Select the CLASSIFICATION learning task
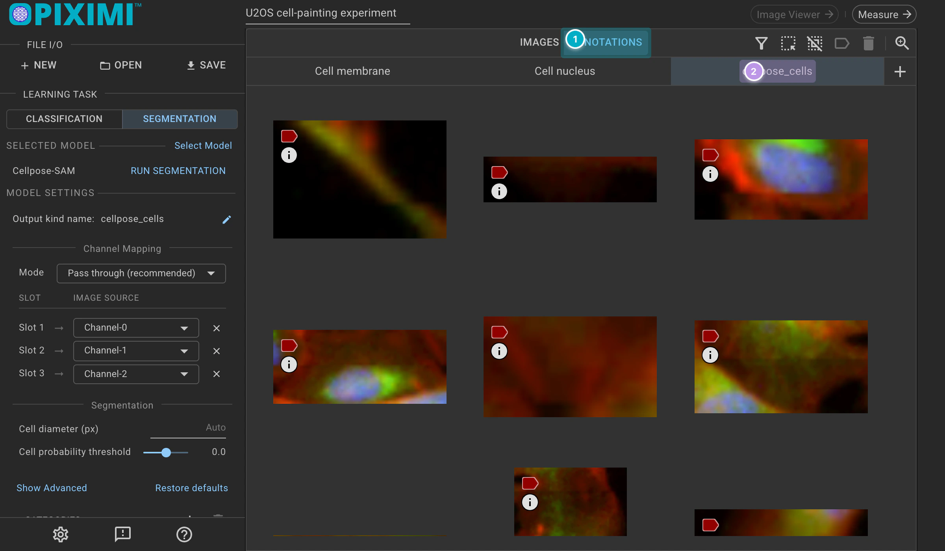945x551 pixels. point(64,119)
